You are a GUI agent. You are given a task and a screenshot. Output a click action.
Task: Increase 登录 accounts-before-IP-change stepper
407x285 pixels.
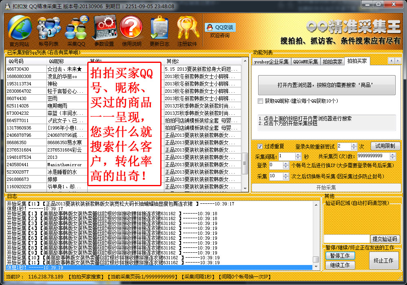286,164
